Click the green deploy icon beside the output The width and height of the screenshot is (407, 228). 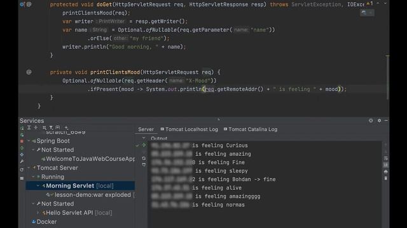pyautogui.click(x=144, y=145)
